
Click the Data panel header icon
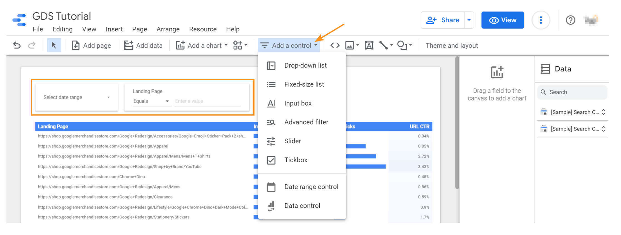coord(545,69)
